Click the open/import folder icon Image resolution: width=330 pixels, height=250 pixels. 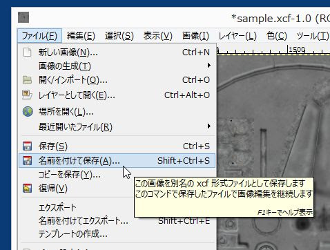coord(27,80)
